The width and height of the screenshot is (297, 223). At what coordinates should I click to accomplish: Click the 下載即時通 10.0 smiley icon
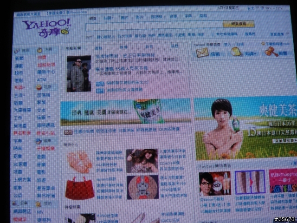tap(263, 44)
